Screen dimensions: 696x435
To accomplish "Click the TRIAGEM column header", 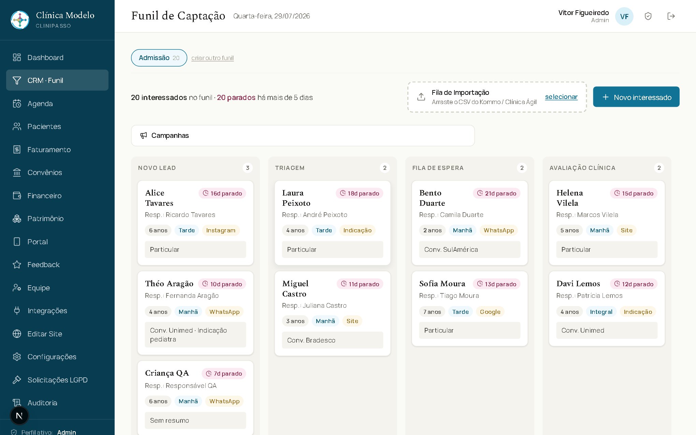I will click(x=290, y=168).
